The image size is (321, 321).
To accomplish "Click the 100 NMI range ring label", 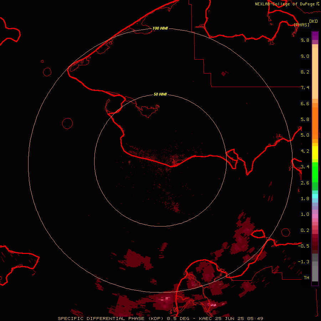I will tap(160, 28).
